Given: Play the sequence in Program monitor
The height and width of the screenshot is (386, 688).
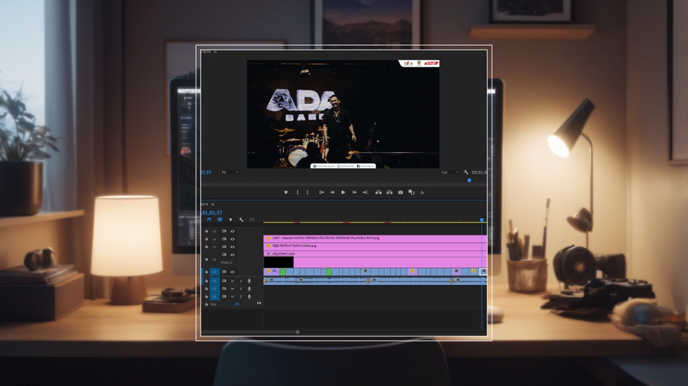Looking at the screenshot, I should tap(343, 192).
